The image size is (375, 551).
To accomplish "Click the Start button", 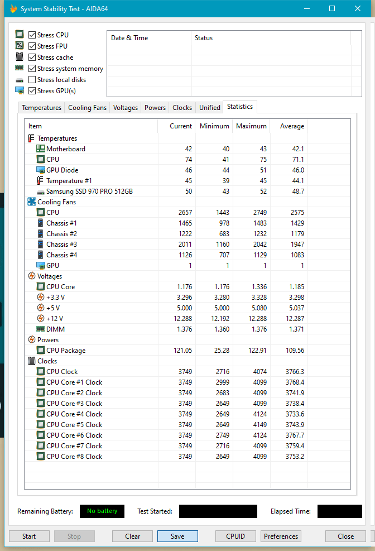I will click(x=29, y=536).
